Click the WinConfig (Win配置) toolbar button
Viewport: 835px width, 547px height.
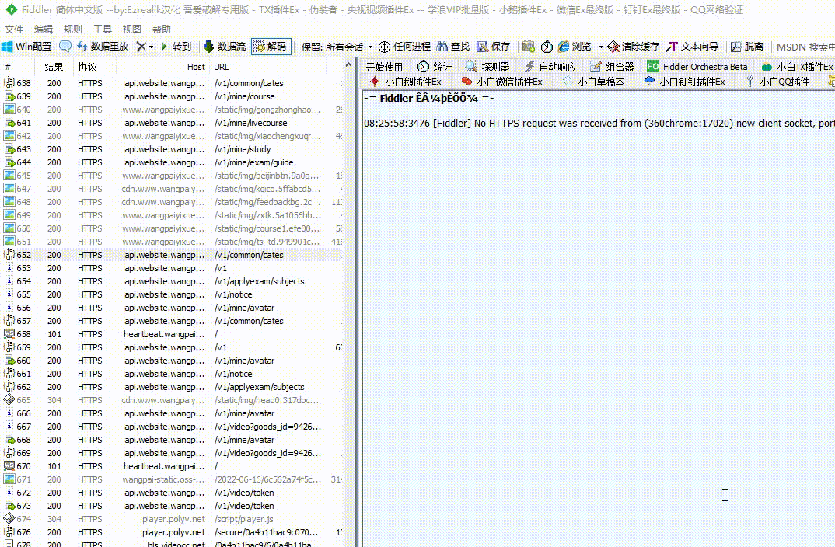tap(27, 47)
